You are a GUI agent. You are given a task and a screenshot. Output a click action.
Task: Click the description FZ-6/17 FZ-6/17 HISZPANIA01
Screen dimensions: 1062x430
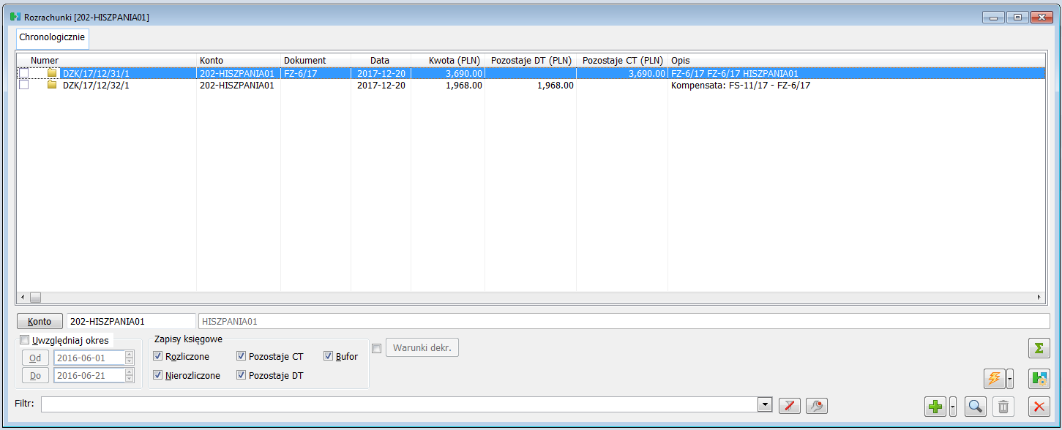734,73
